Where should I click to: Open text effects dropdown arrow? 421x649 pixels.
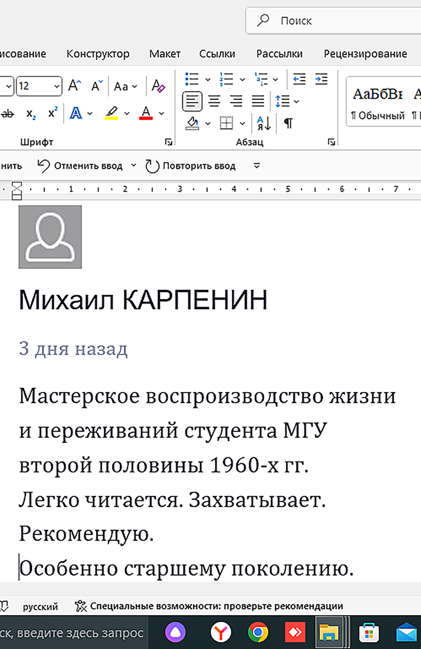pos(90,113)
